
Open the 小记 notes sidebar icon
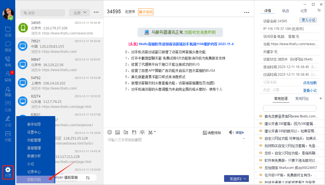pos(8,121)
